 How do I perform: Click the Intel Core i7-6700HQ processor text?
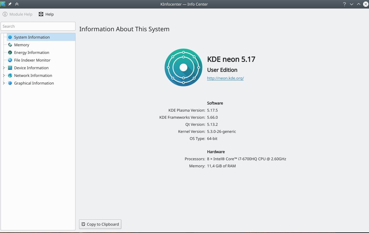click(x=247, y=159)
